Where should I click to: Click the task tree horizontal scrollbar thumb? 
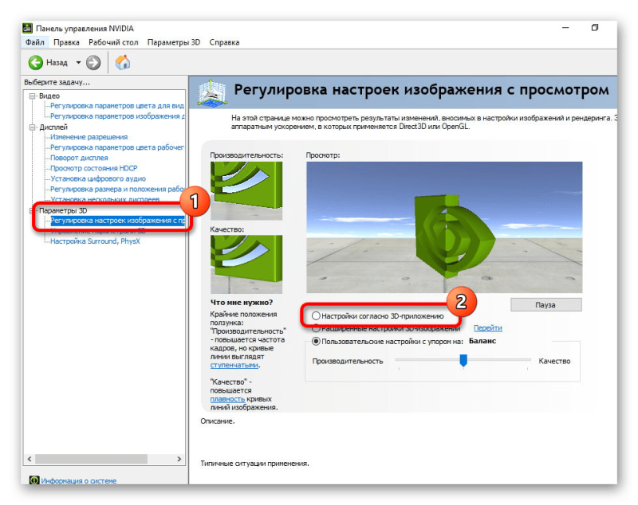pyautogui.click(x=91, y=459)
